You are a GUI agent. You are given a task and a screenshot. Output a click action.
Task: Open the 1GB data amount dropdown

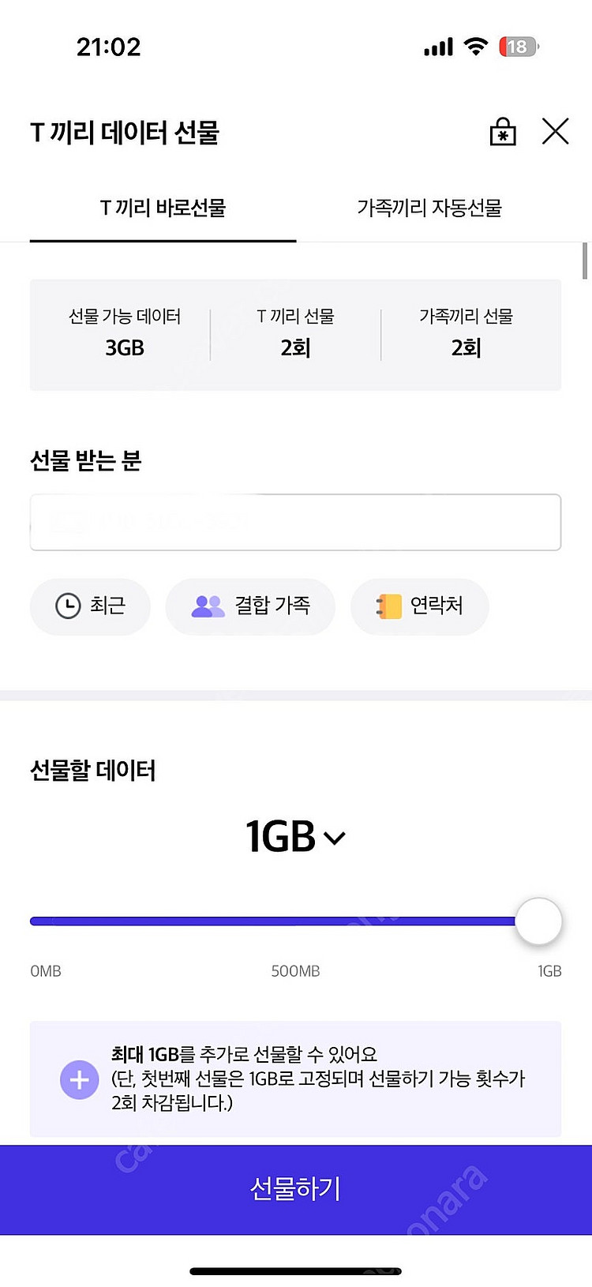click(x=282, y=837)
